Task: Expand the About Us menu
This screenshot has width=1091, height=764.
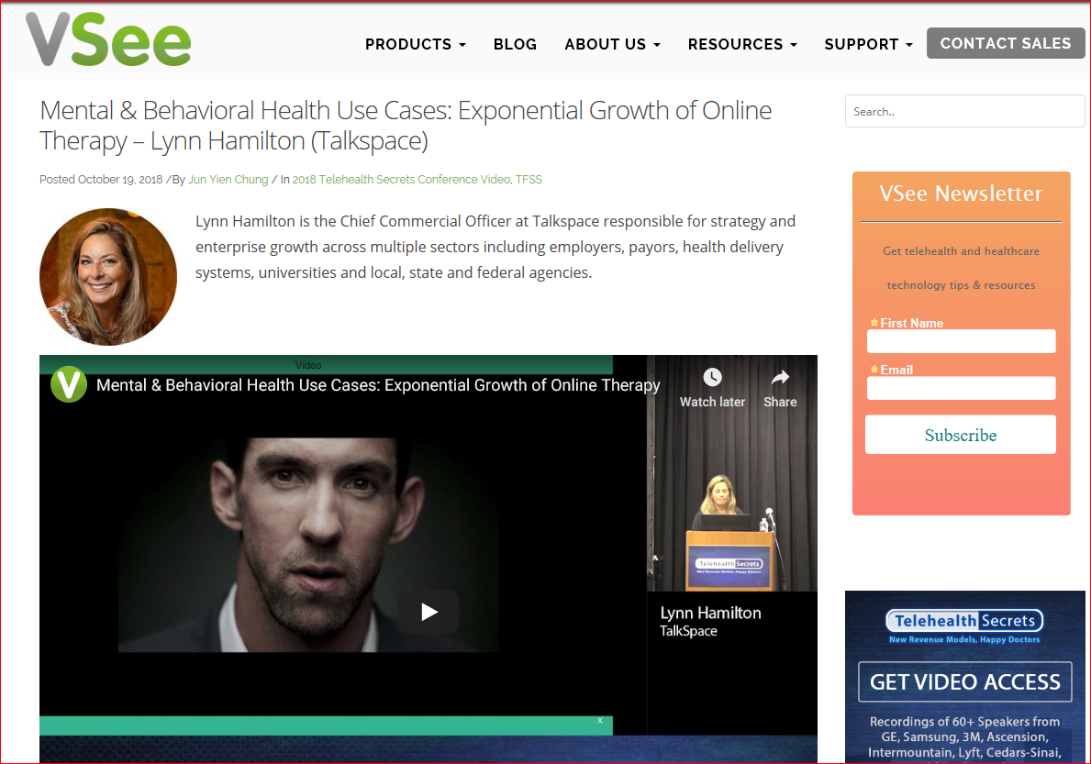Action: coord(612,45)
